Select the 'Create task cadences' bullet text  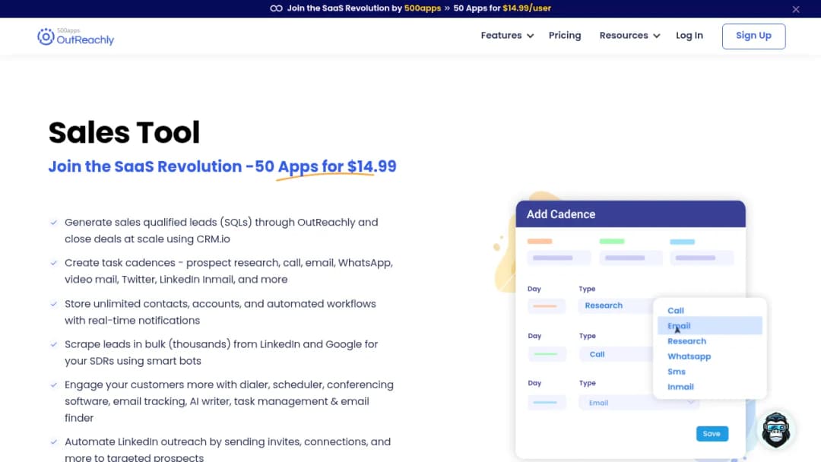click(x=228, y=271)
